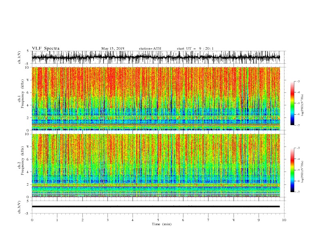This screenshot has height=247, width=320.
Task: Click the "8" time-axis tick label
Action: point(234,220)
